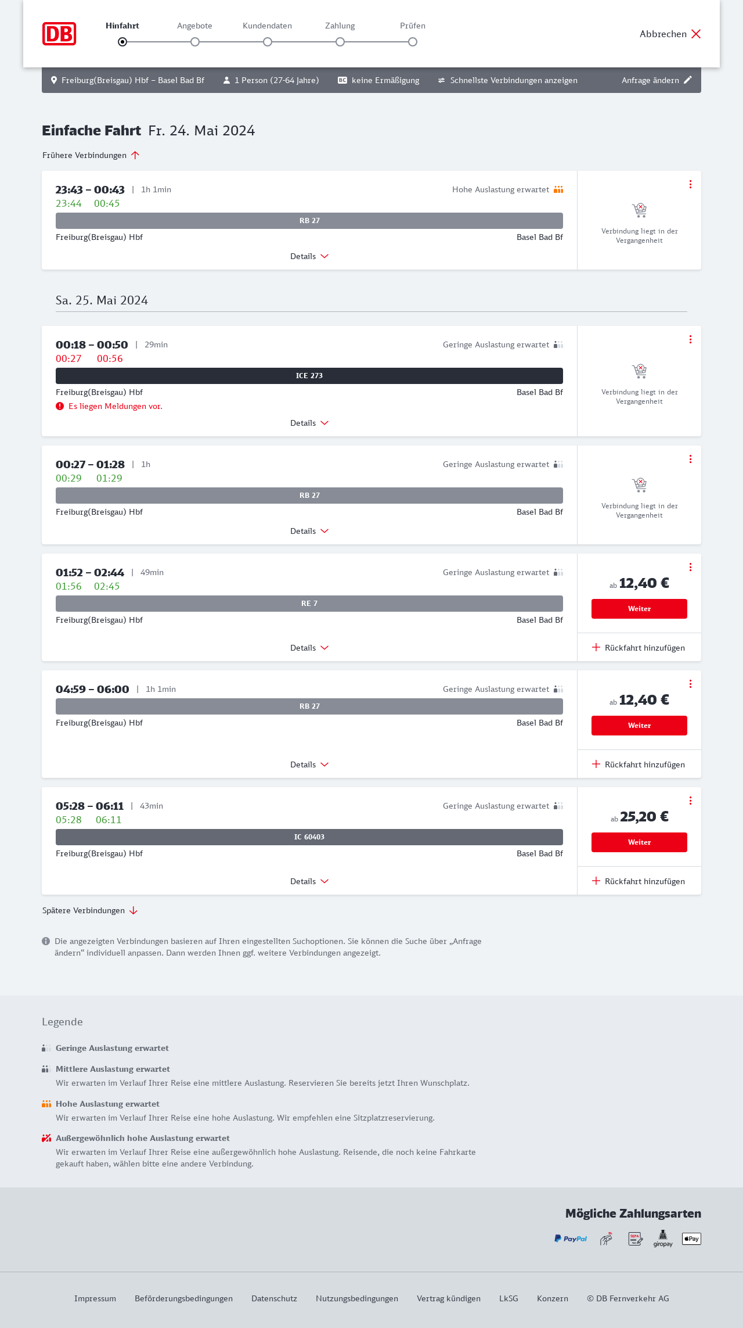The height and width of the screenshot is (1328, 743).
Task: Select the Zahlung step in progress bar
Action: [340, 42]
